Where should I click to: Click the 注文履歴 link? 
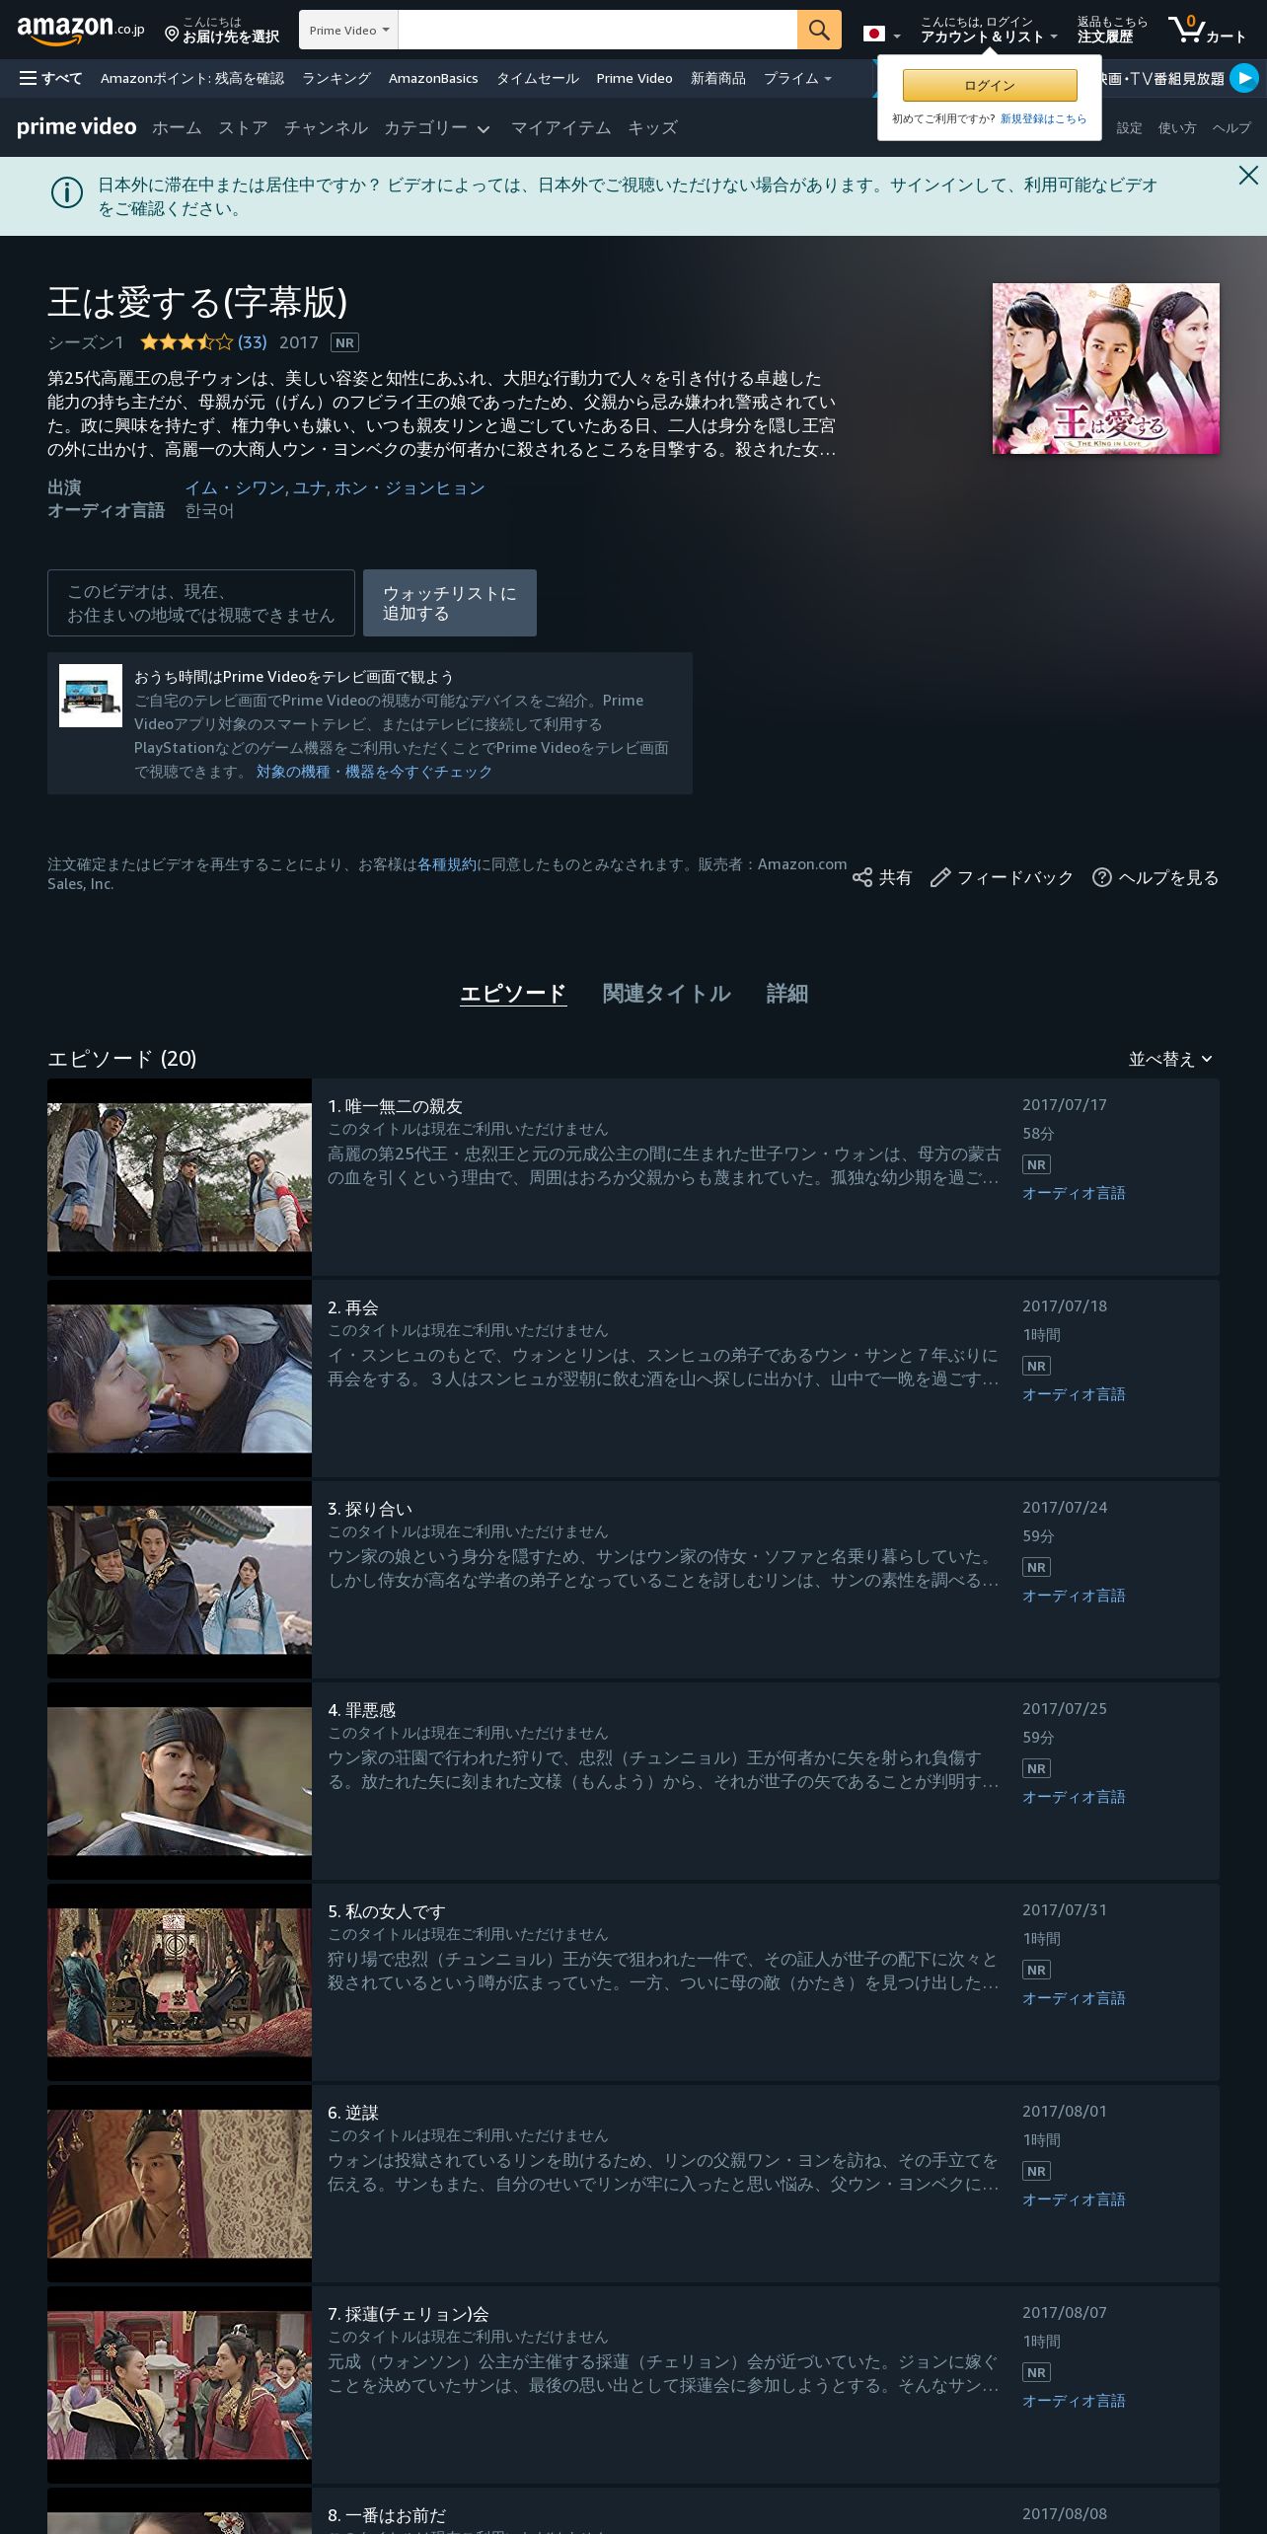[1105, 37]
